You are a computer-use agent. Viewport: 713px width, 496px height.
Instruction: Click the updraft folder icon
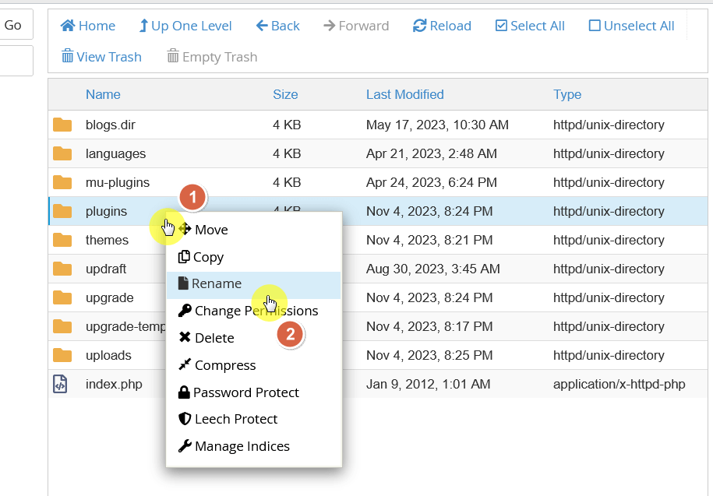[62, 269]
